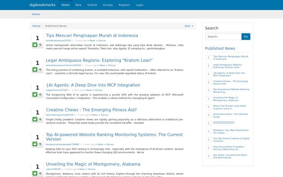Screen dimensions: 283x177
Task: Open headline "Legal Ambiguous Regions: Exploring Kratom Lean"
Action: [99, 60]
